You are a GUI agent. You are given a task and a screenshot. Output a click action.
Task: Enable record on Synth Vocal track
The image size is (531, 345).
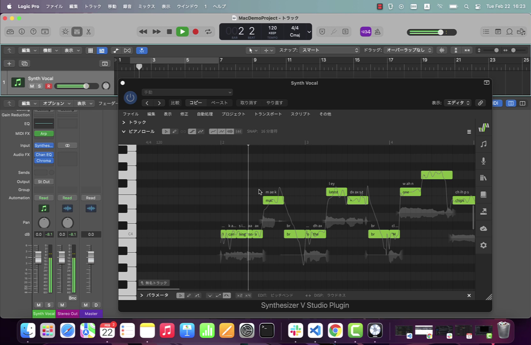pos(48,86)
